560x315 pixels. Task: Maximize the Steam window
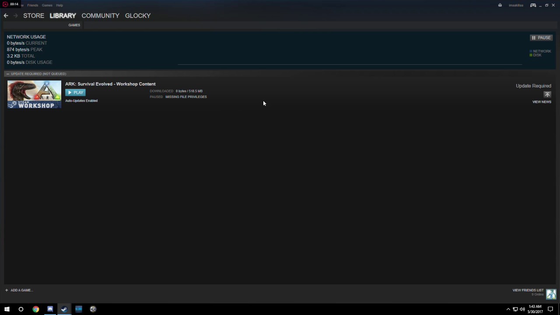point(546,5)
